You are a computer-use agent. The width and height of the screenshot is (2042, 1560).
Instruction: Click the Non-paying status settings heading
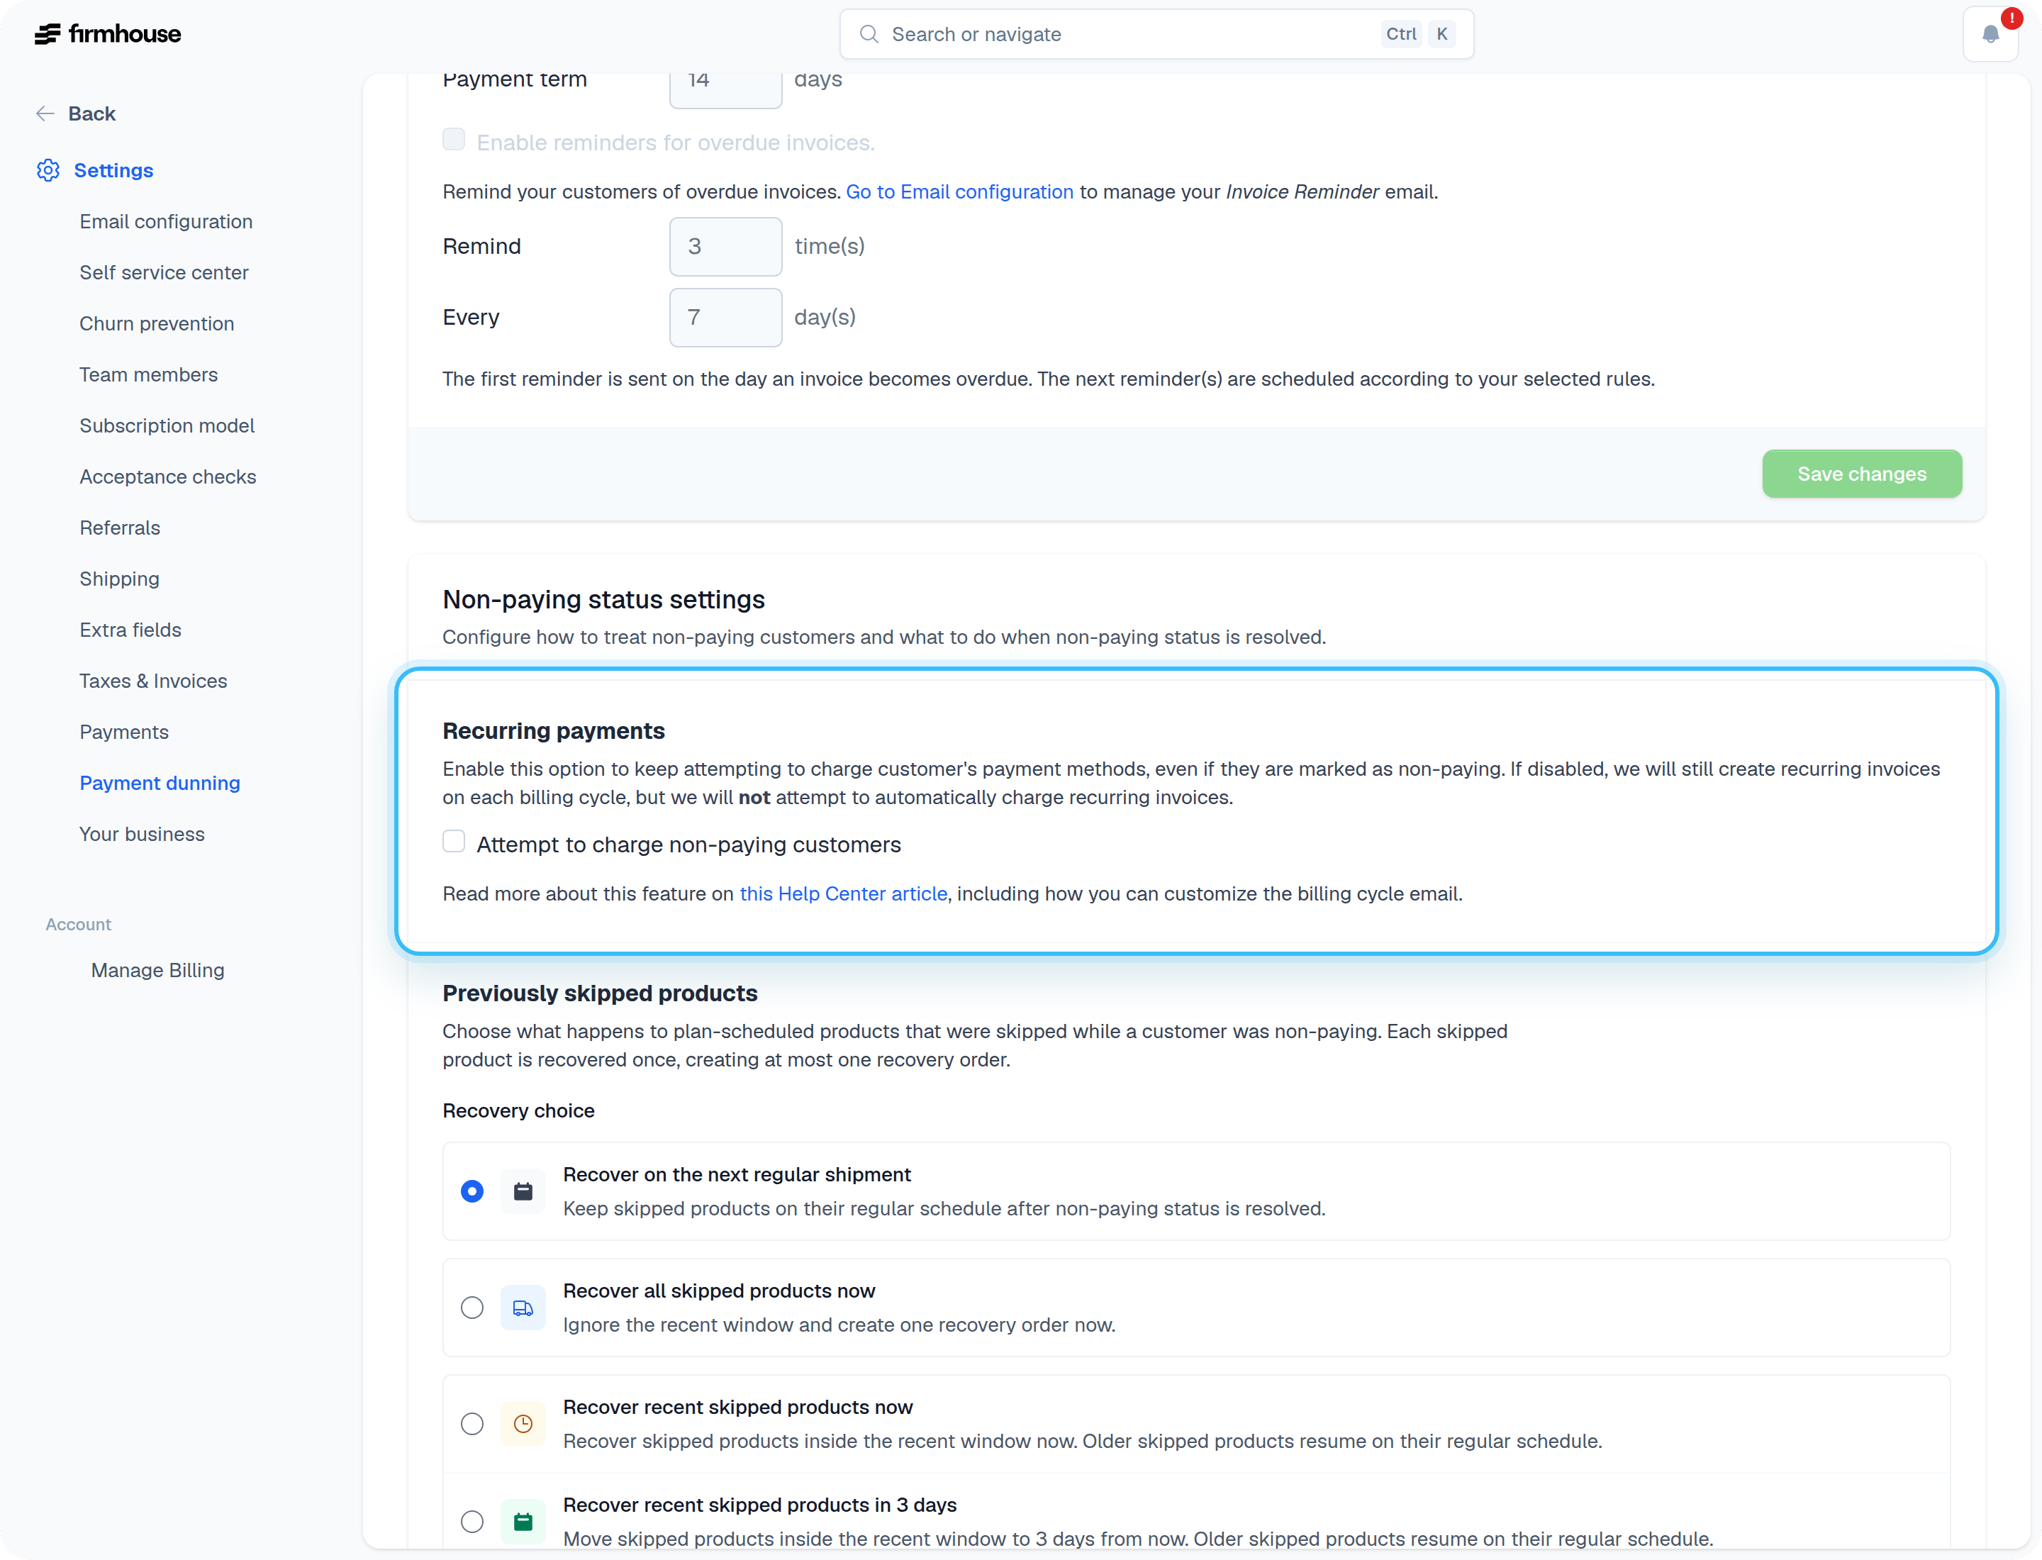[603, 599]
